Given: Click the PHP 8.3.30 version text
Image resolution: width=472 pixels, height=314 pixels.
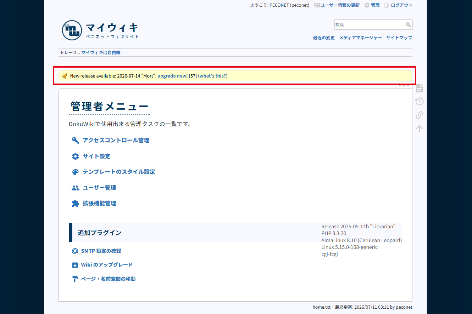Looking at the screenshot, I should [334, 233].
